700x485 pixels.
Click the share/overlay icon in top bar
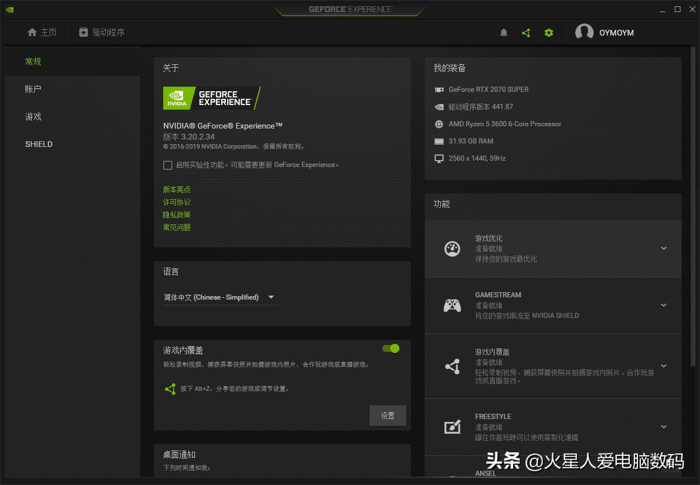coord(526,33)
